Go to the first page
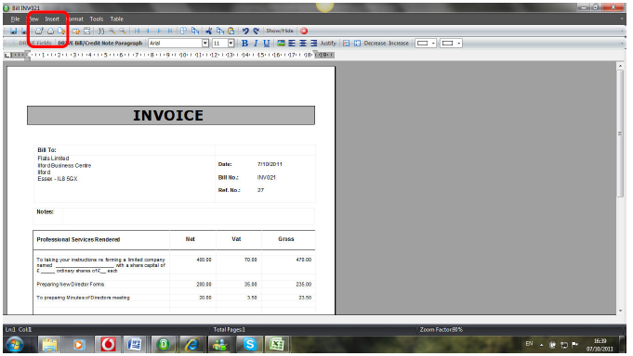633x356 pixels. click(138, 31)
